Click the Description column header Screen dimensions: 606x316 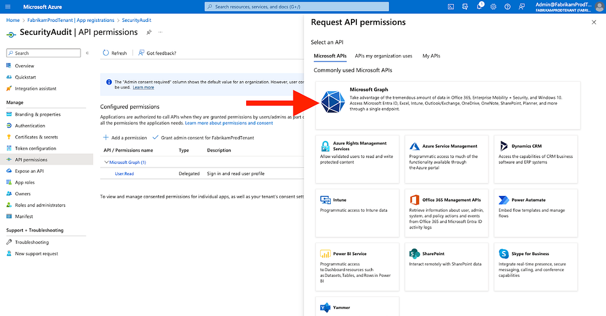click(219, 150)
